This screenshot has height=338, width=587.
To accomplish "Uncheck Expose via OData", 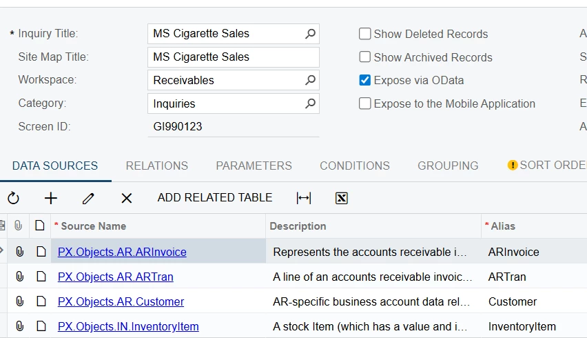I will pos(365,80).
